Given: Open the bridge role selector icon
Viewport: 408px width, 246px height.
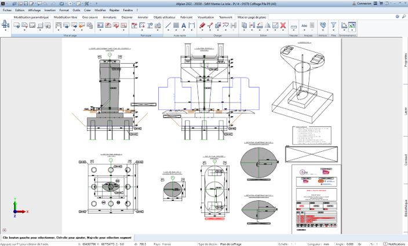Looking at the screenshot, I should 5,24.
